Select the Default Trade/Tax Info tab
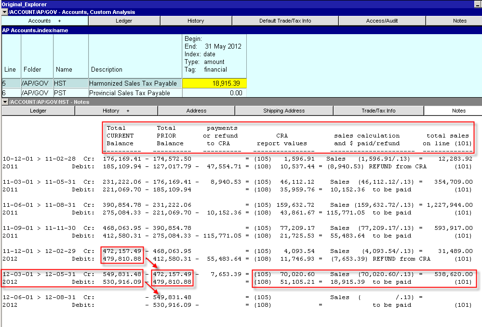The width and height of the screenshot is (482, 327). (x=285, y=21)
